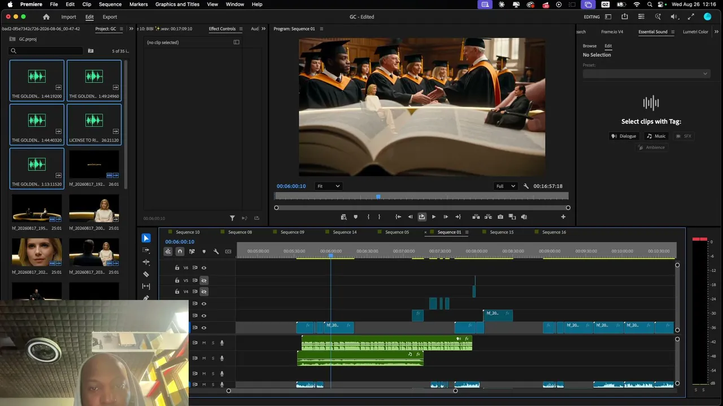723x406 pixels.
Task: Toggle visibility of track V6
Action: pyautogui.click(x=204, y=268)
